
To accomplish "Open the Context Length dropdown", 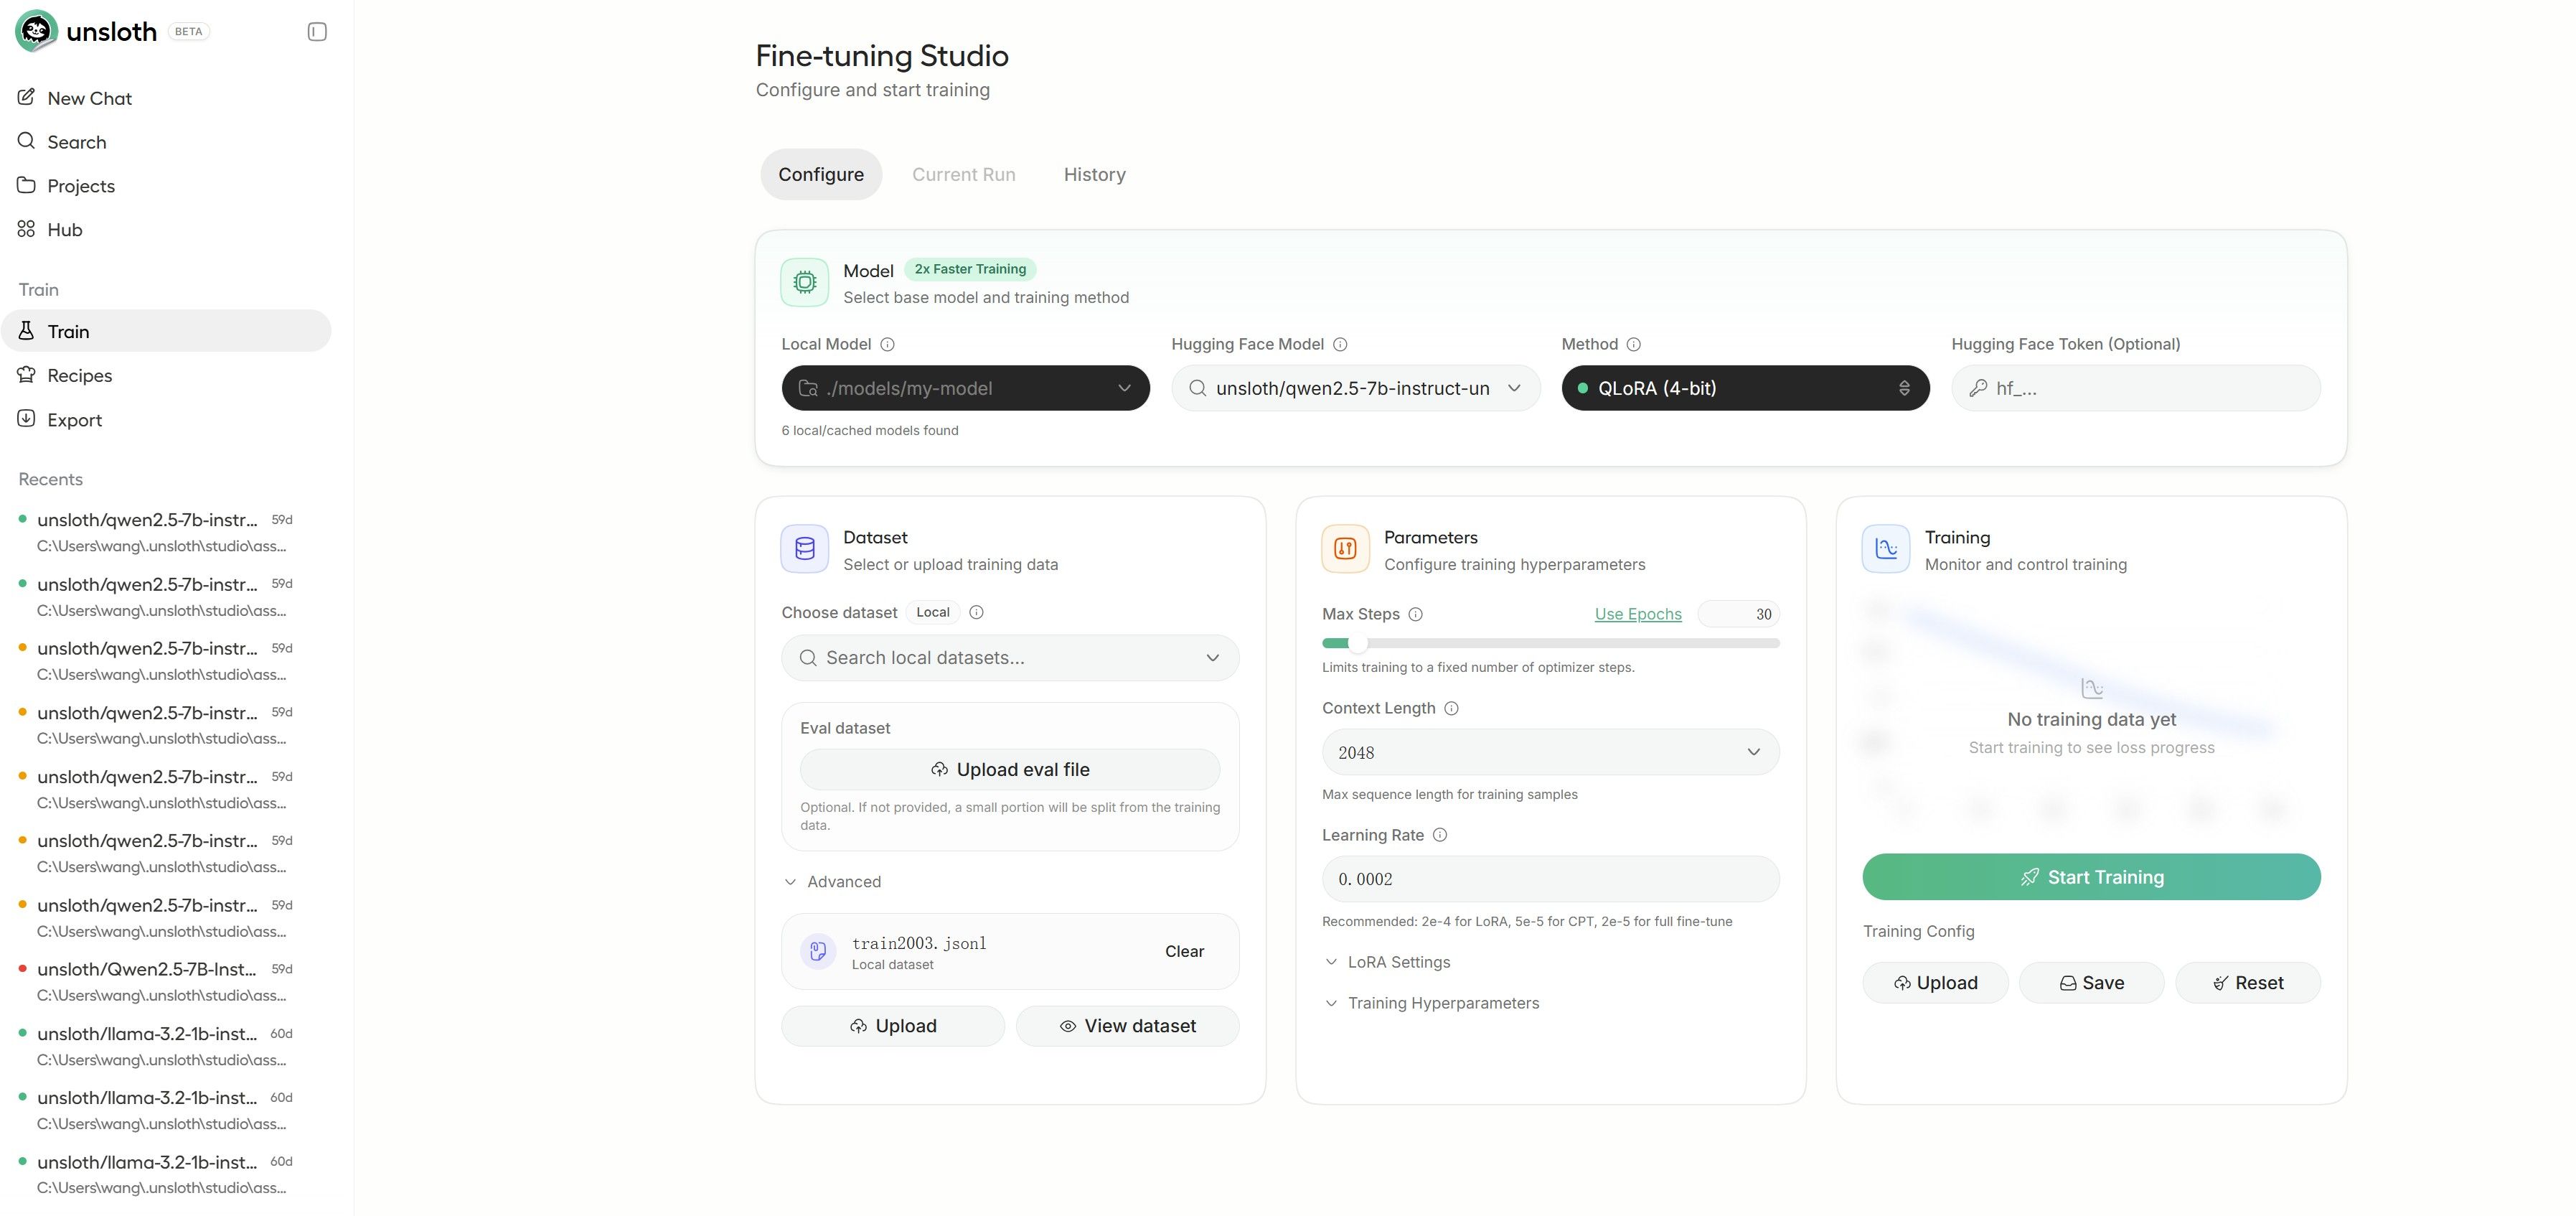I will click(x=1550, y=752).
